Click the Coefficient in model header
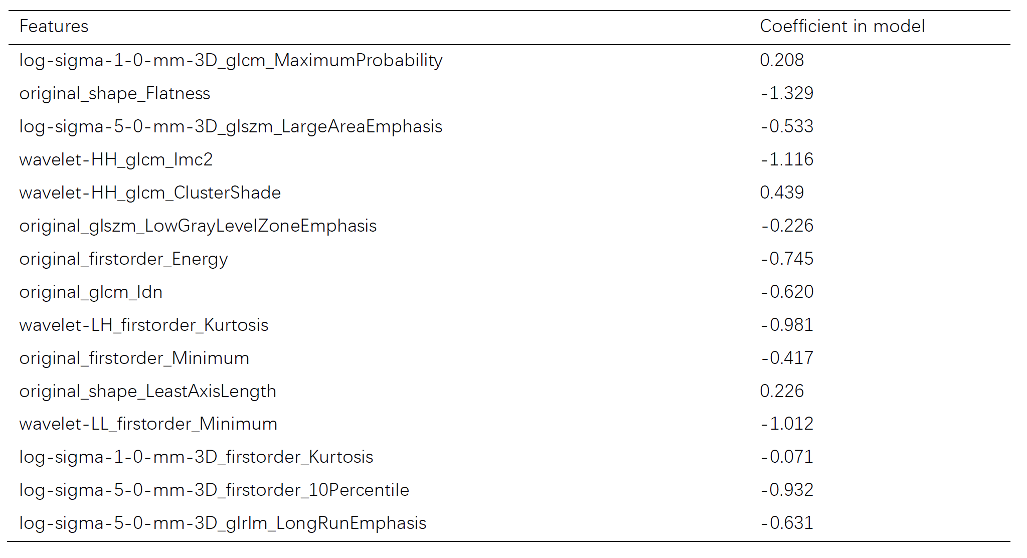Image resolution: width=1027 pixels, height=558 pixels. [842, 27]
